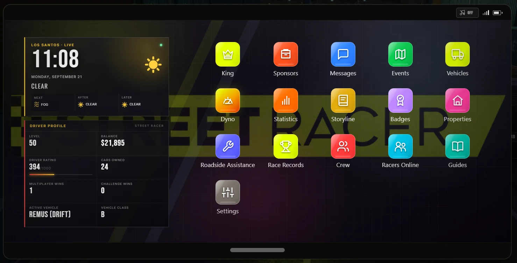Open the Events map app
Image resolution: width=517 pixels, height=263 pixels.
coord(401,54)
